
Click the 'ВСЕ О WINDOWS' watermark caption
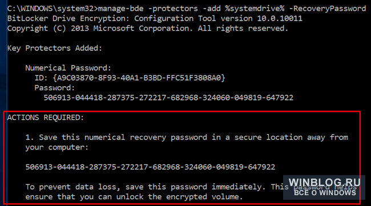tap(325, 193)
